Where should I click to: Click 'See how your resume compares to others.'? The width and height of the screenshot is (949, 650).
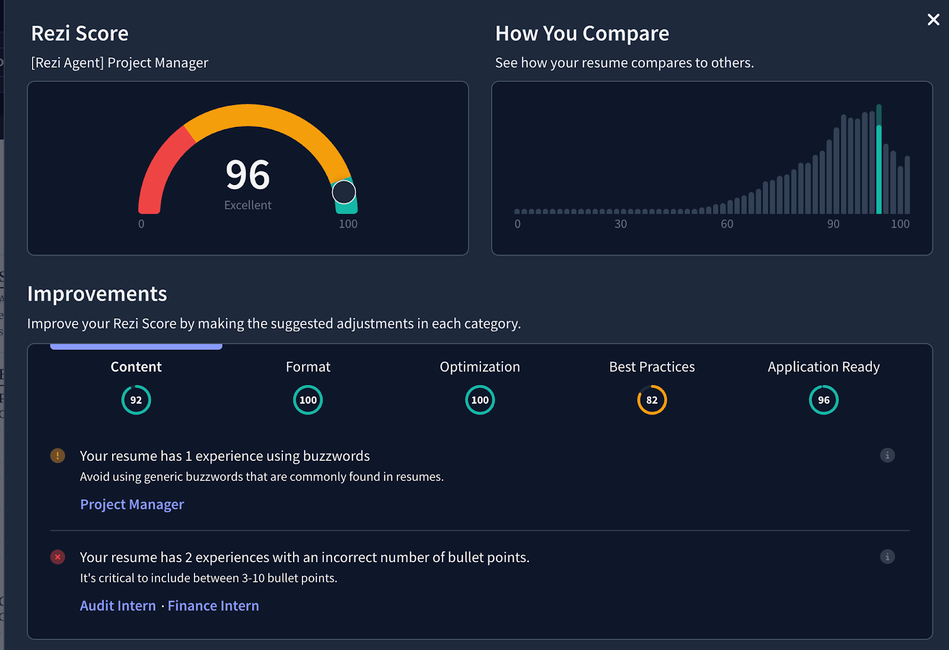[x=625, y=63]
